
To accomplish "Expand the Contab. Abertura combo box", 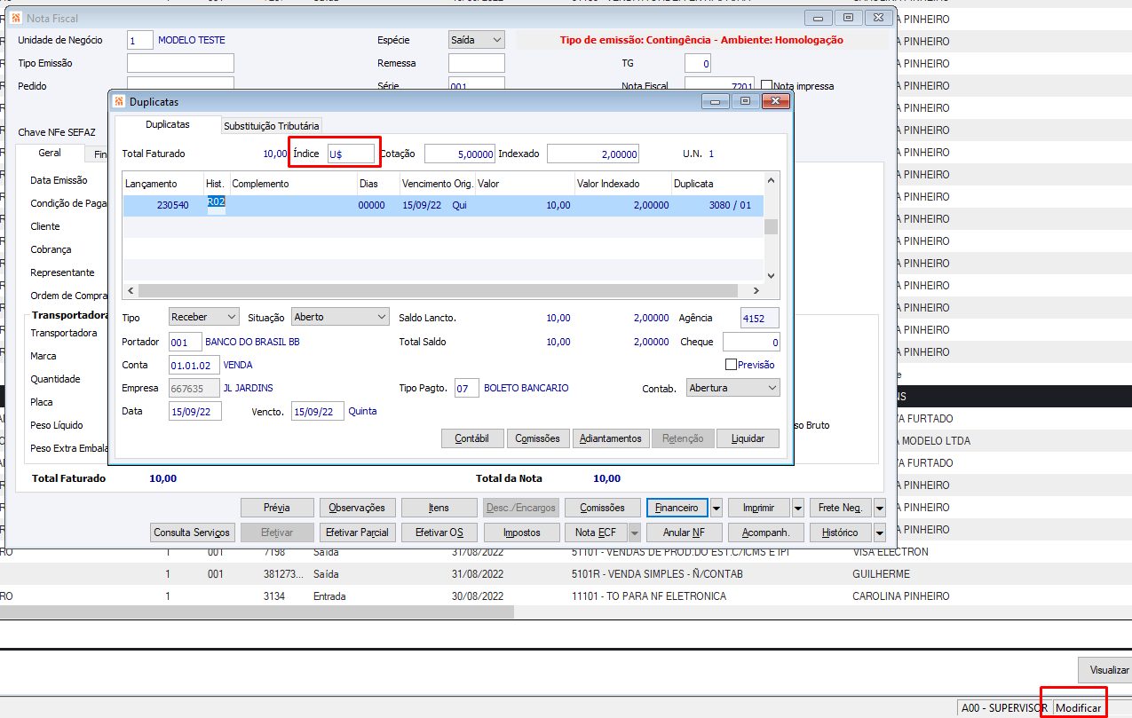I will pyautogui.click(x=733, y=388).
